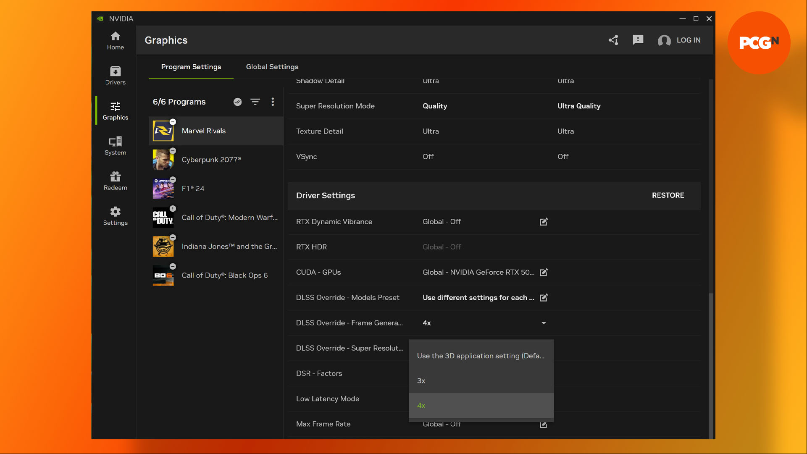Screen dimensions: 807x454
Task: Open the feedback message icon
Action: coord(638,40)
